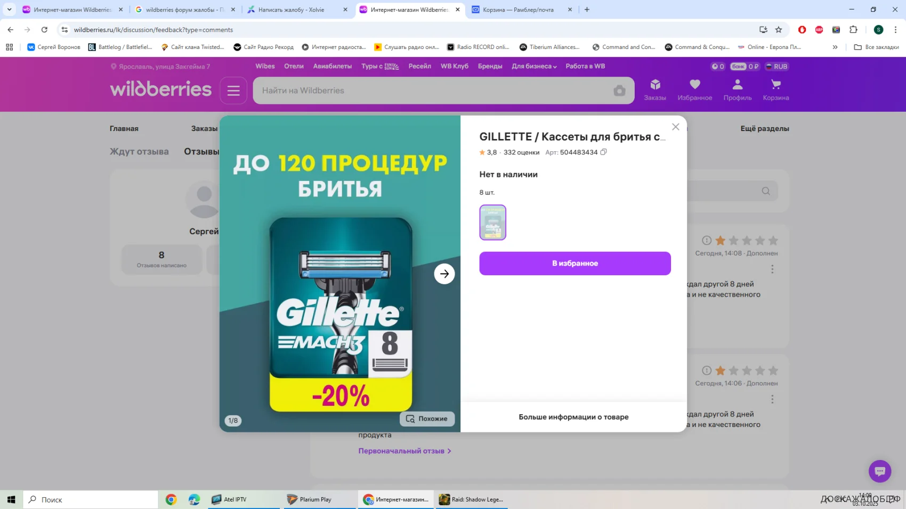Click the next image arrow in gallery
The image size is (906, 509).
point(444,274)
